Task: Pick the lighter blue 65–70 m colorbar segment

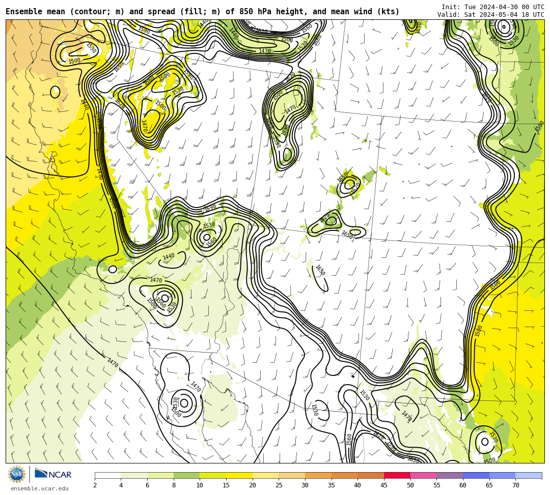Action: pos(502,475)
